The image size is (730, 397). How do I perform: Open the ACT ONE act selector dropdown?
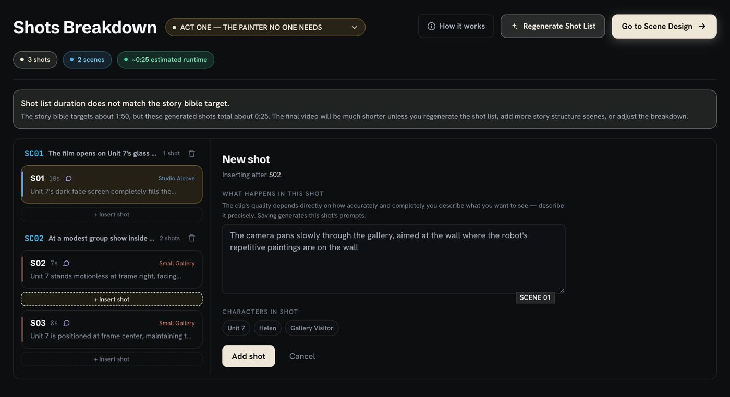coord(265,27)
